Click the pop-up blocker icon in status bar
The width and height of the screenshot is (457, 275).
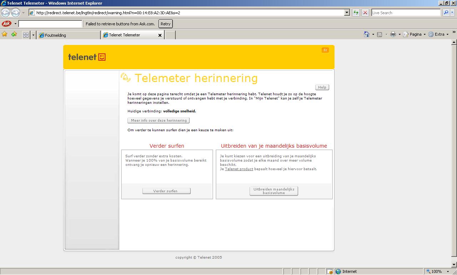point(330,271)
